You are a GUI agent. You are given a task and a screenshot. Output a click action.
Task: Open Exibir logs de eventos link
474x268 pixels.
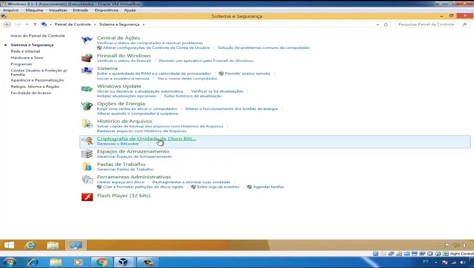pos(218,187)
